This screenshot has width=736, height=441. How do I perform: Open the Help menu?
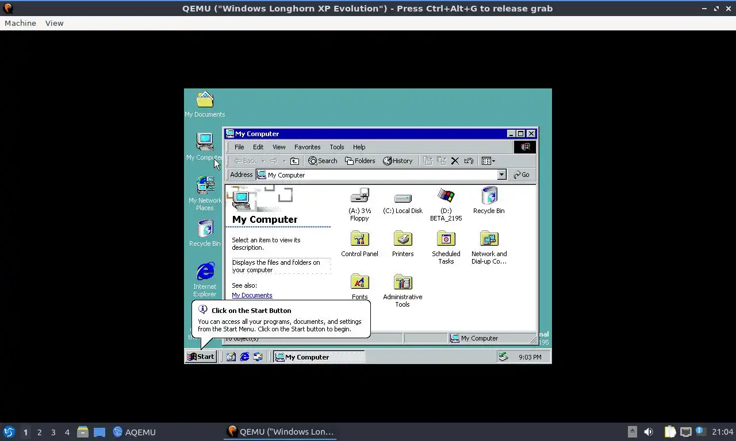359,147
